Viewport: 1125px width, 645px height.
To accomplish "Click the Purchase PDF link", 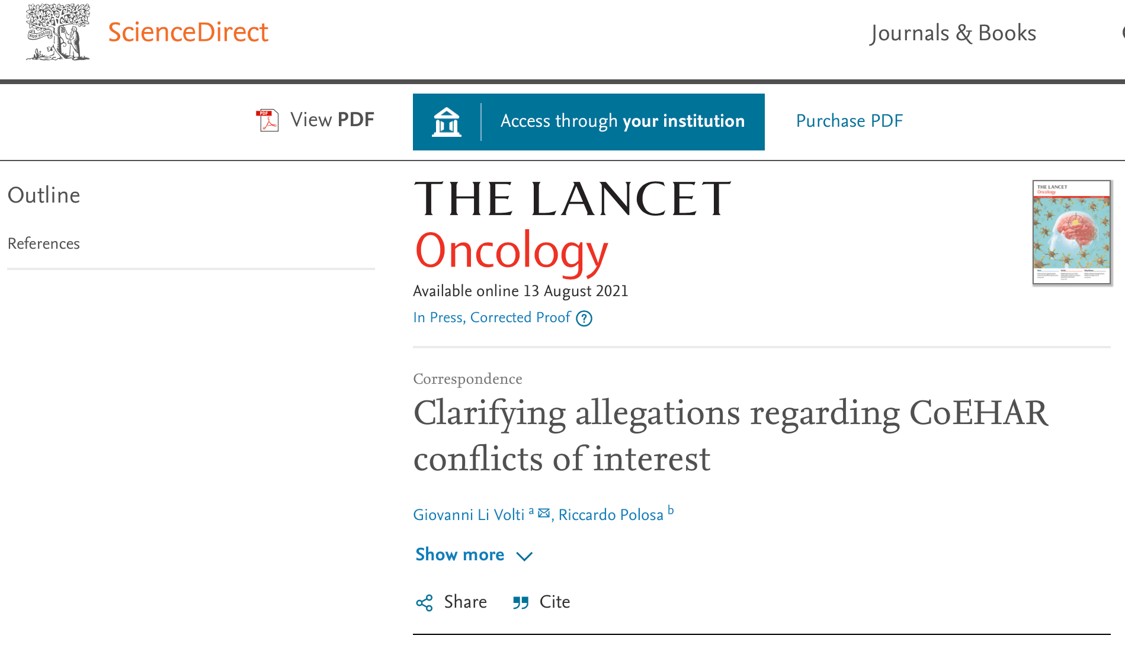I will click(849, 121).
